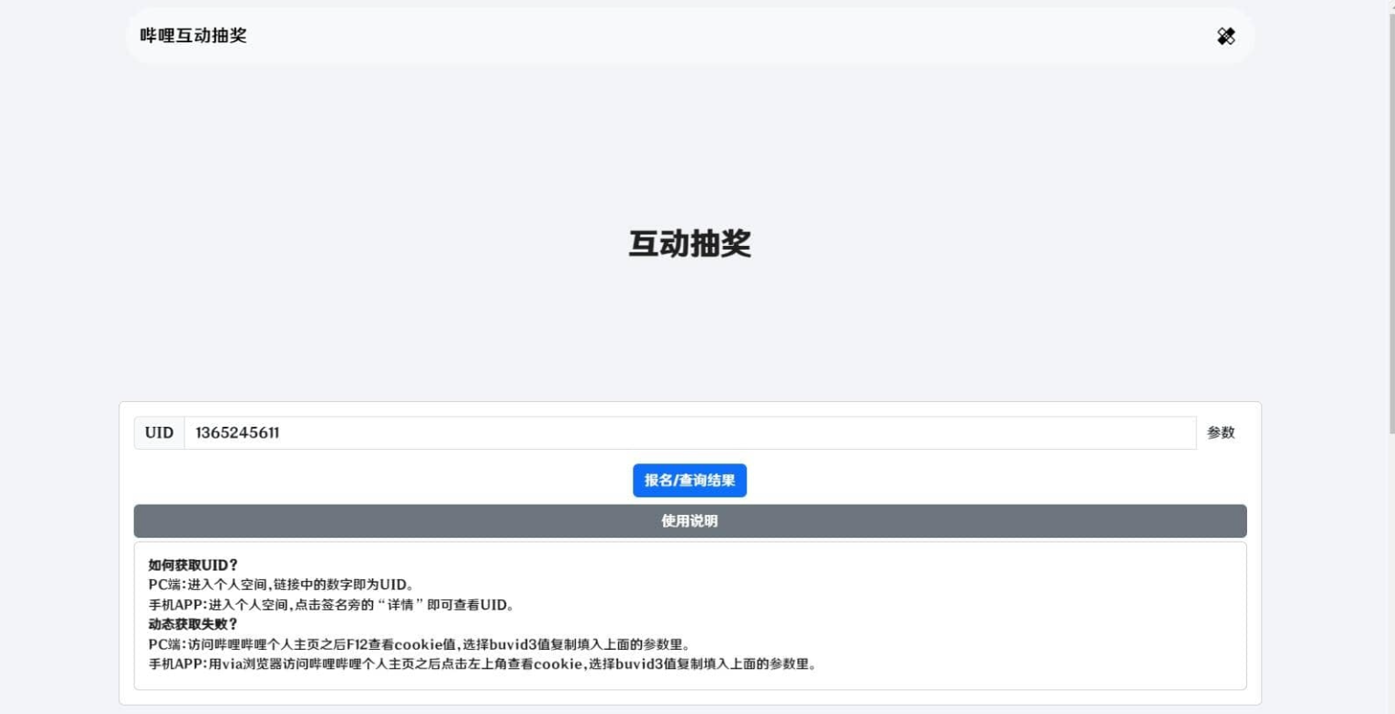Click the 手机APP line about via浏览器

tap(482, 664)
